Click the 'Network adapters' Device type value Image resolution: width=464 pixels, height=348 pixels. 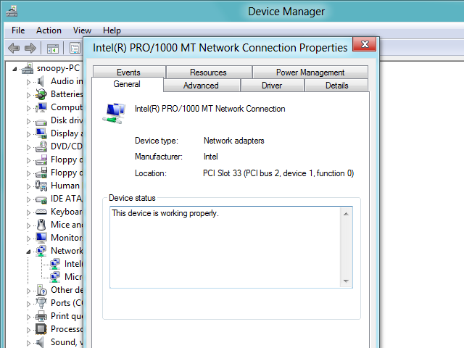[233, 141]
